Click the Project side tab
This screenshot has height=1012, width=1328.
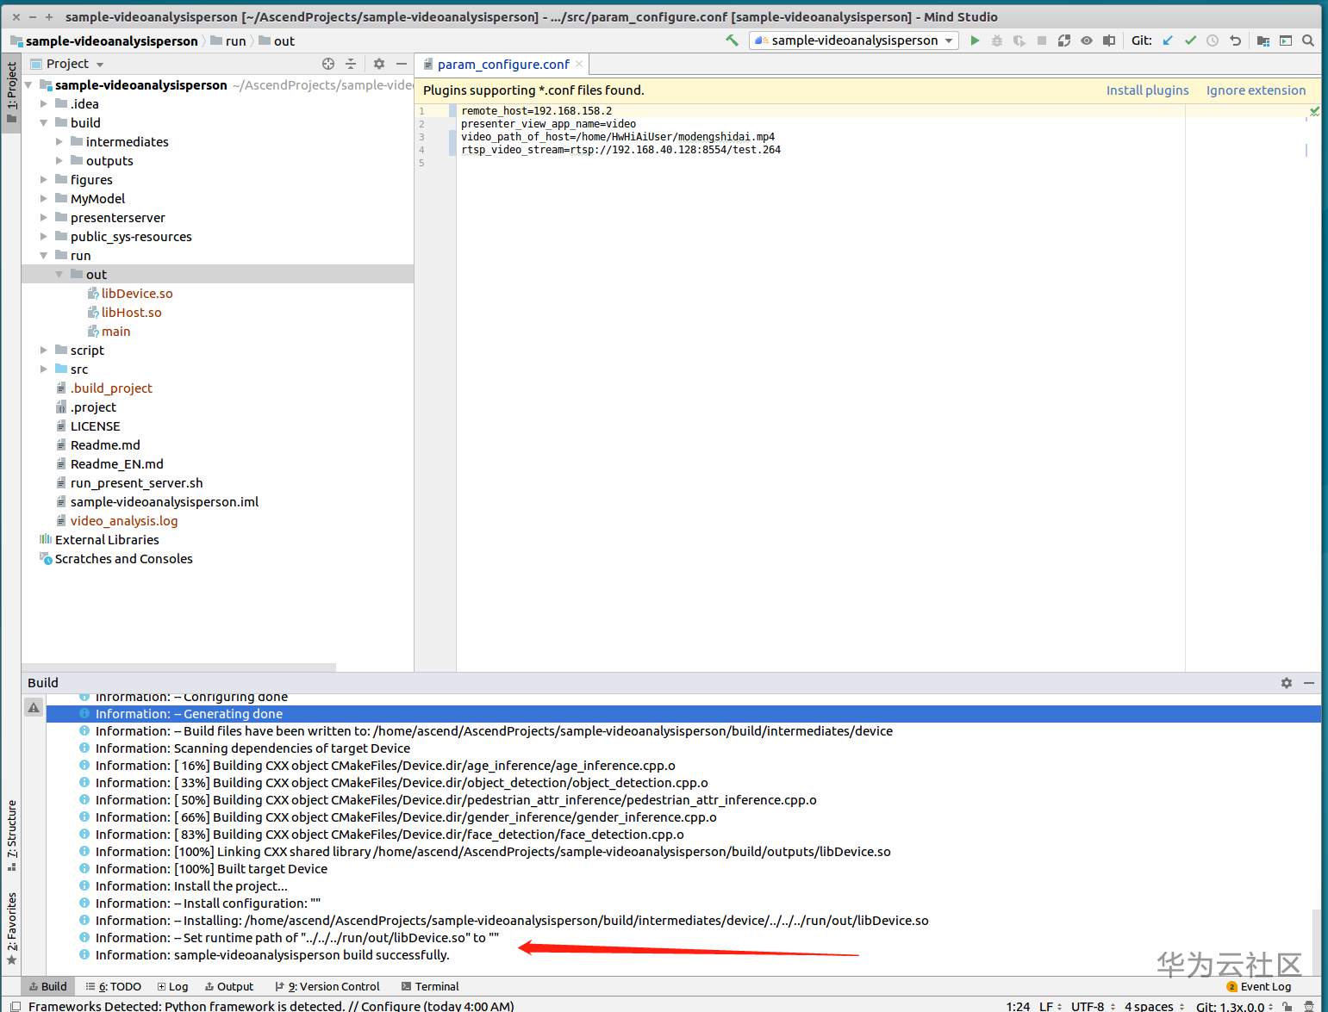[x=11, y=92]
